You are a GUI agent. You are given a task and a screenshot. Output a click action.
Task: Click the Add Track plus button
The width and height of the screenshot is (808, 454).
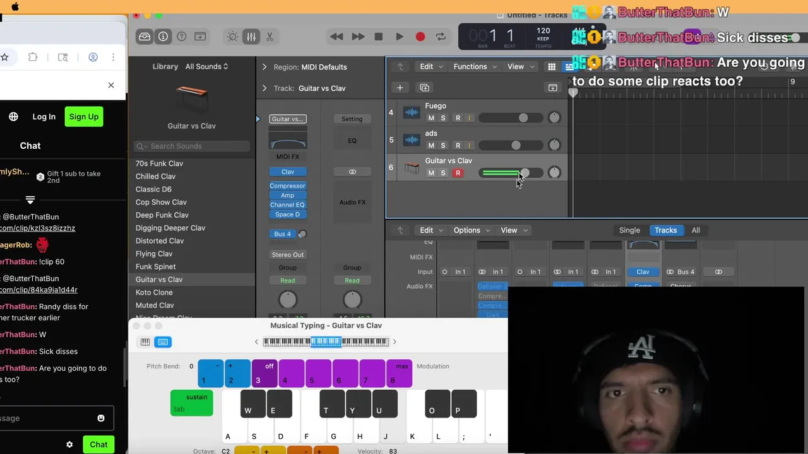point(400,88)
